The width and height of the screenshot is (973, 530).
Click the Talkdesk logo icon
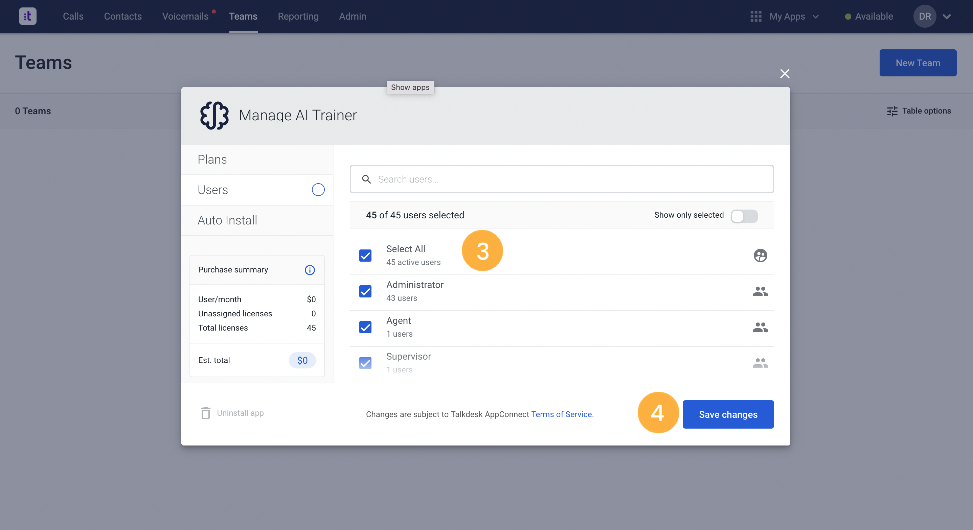point(28,16)
